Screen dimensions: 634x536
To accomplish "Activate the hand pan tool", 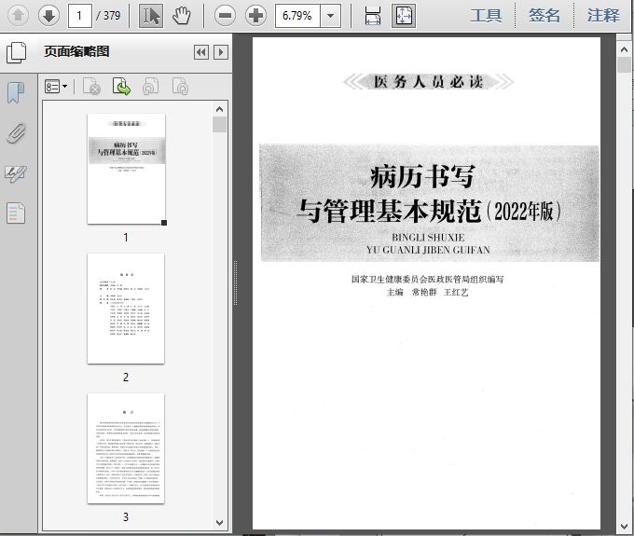I will click(182, 16).
